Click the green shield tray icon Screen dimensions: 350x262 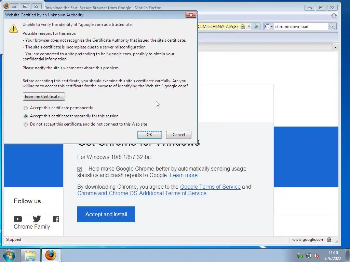click(x=300, y=256)
